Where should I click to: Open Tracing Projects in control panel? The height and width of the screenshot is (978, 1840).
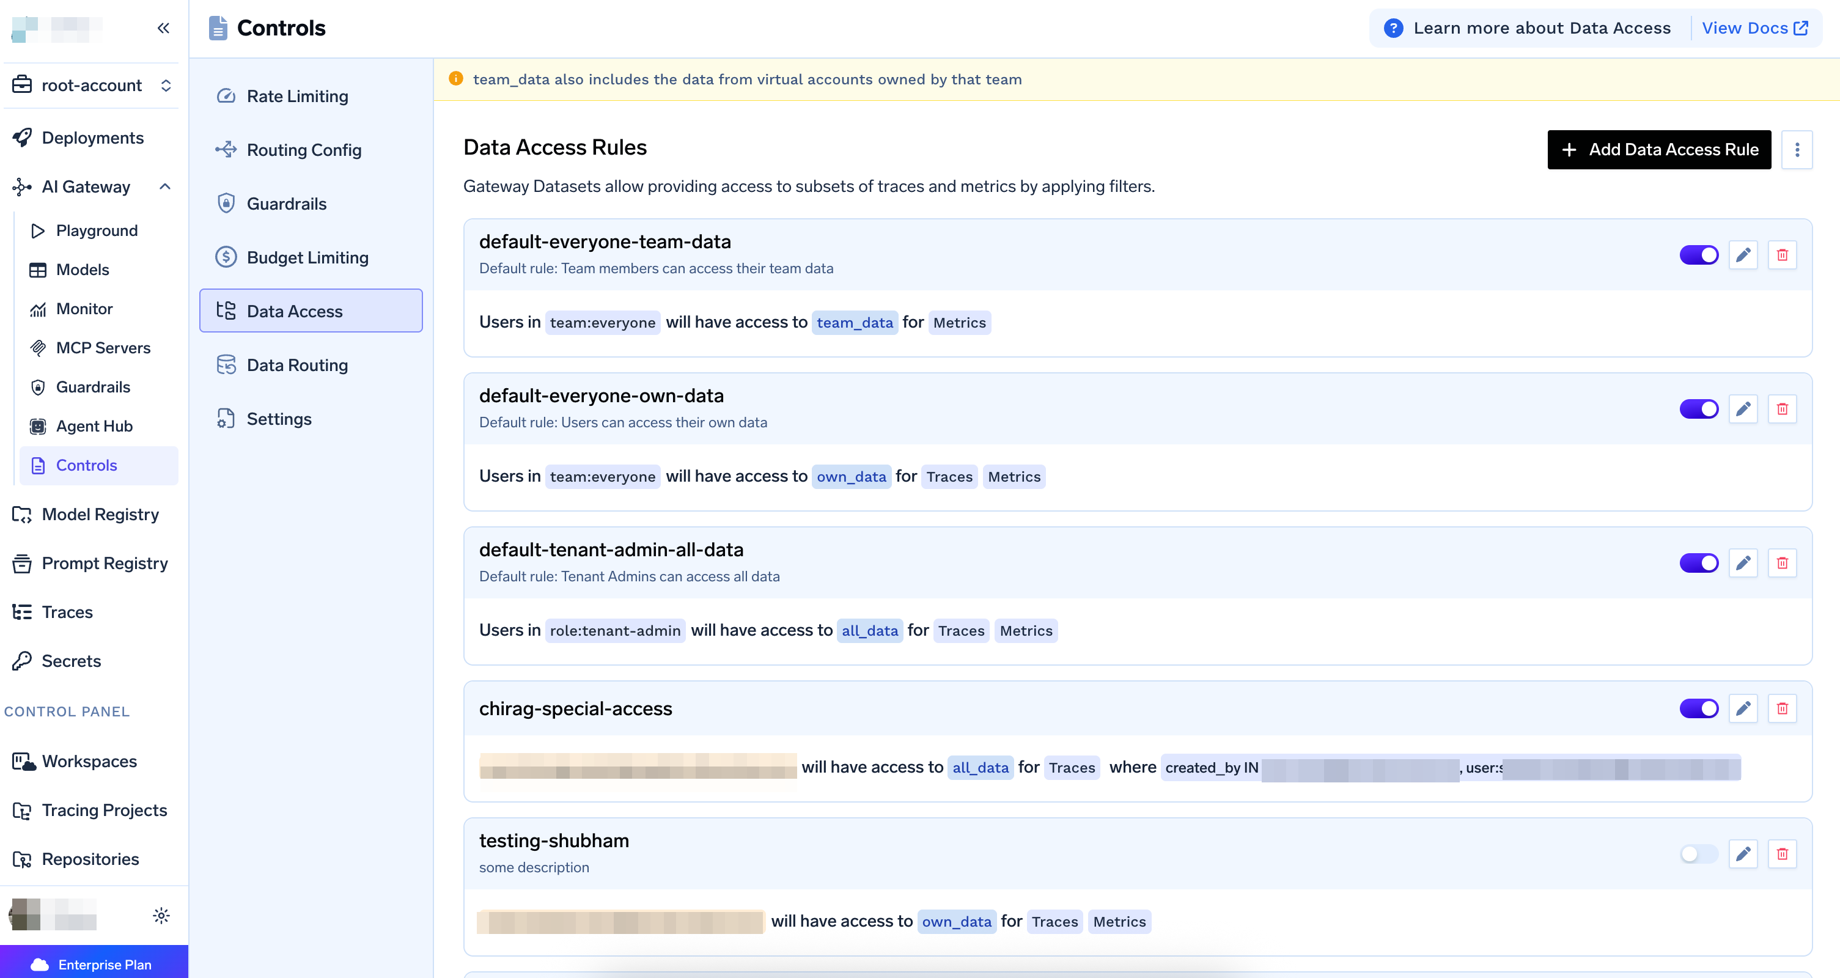pyautogui.click(x=105, y=810)
